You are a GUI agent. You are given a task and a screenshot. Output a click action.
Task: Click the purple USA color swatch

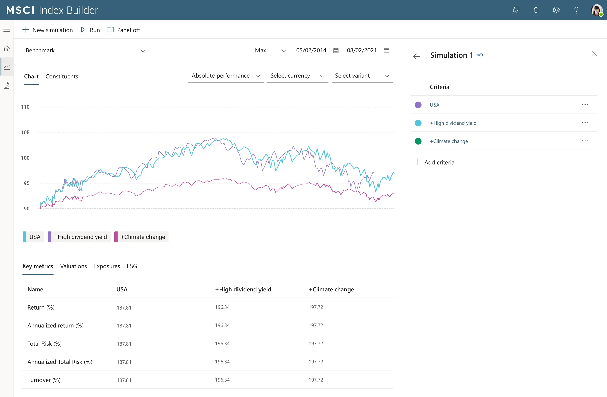click(418, 105)
